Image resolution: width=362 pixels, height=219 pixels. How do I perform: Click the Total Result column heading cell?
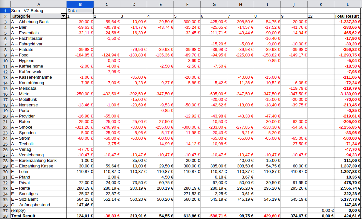point(347,16)
